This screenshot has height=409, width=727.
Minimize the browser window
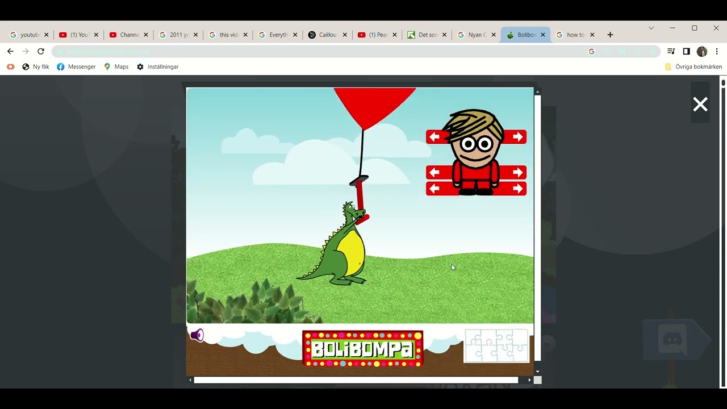point(672,28)
